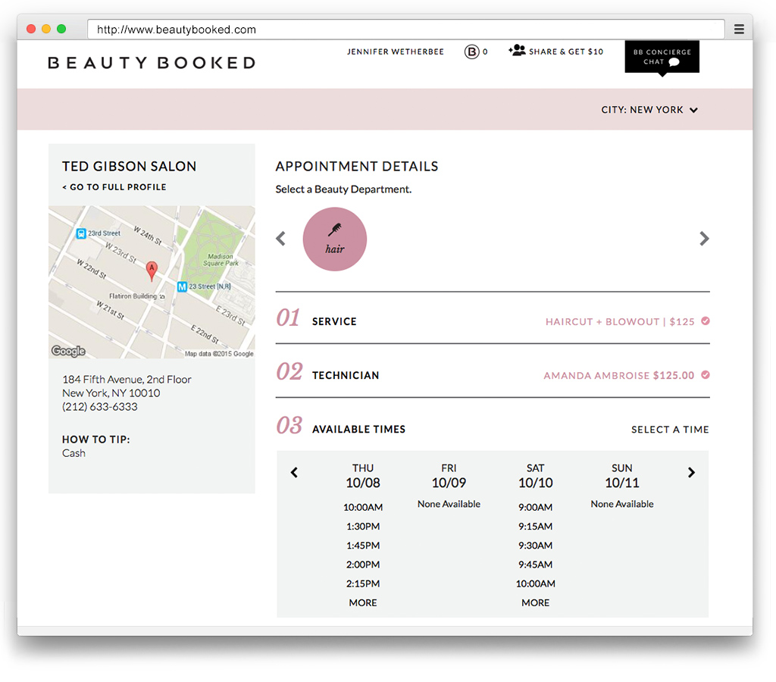This screenshot has width=776, height=682.
Task: Click the FRI 10/09 date header
Action: coord(449,476)
